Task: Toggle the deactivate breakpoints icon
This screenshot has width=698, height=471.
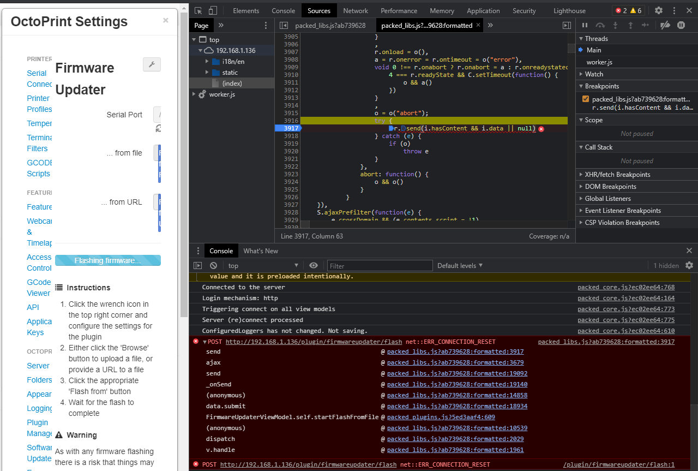Action: [x=665, y=25]
